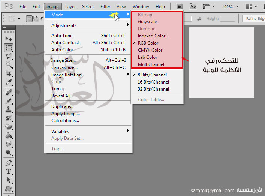Select the Dodge tool
Viewport: 265px width, 196px height.
pos(9,153)
